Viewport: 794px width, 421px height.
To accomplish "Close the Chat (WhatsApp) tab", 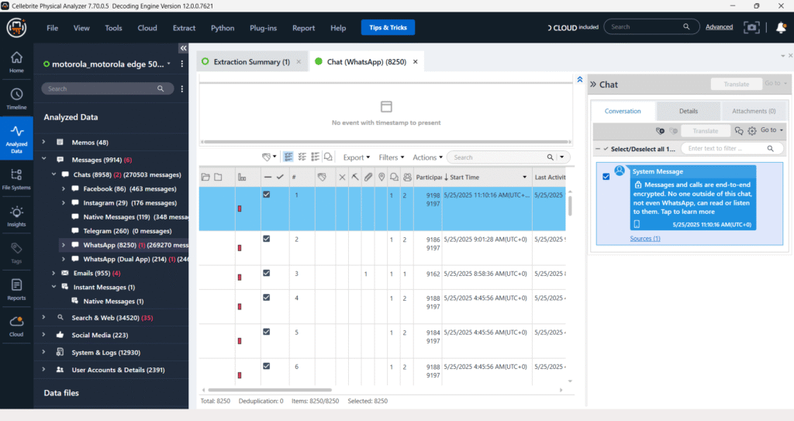I will click(416, 62).
